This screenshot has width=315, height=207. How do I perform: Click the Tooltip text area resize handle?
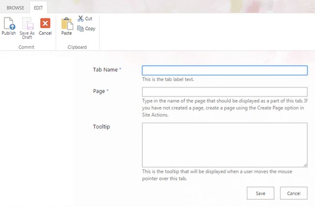coord(305,165)
